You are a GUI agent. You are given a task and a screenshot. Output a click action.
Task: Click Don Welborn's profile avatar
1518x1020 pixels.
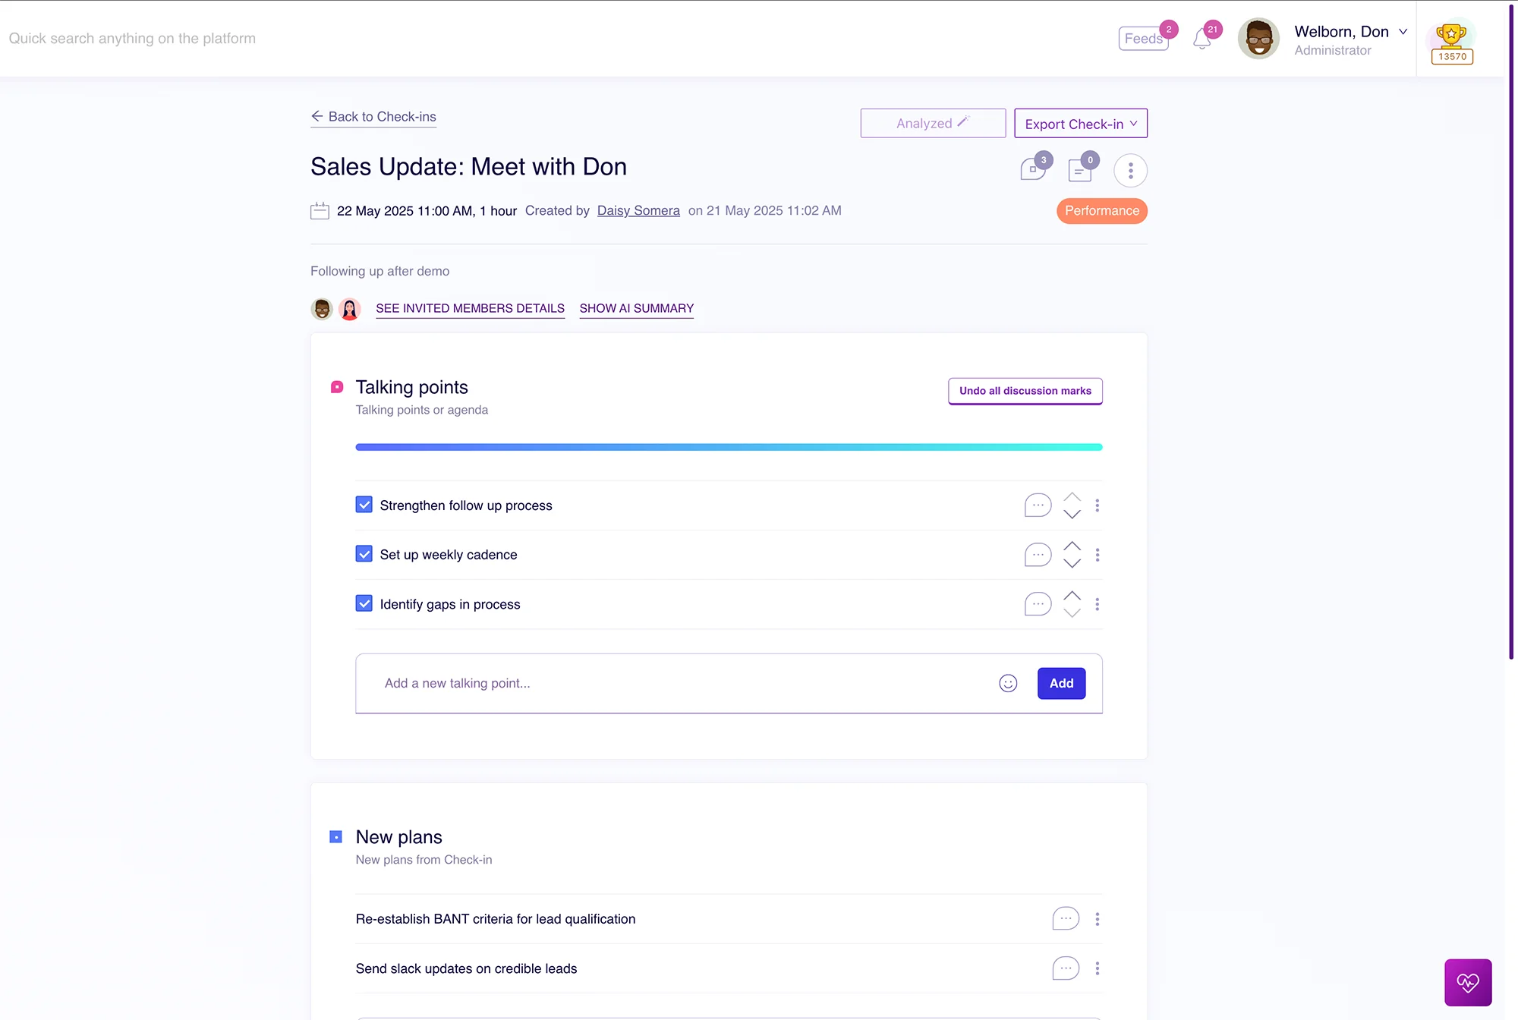coord(1258,39)
